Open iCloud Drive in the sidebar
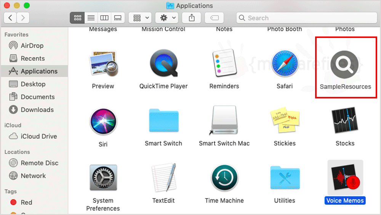Image resolution: width=381 pixels, height=215 pixels. 35,136
